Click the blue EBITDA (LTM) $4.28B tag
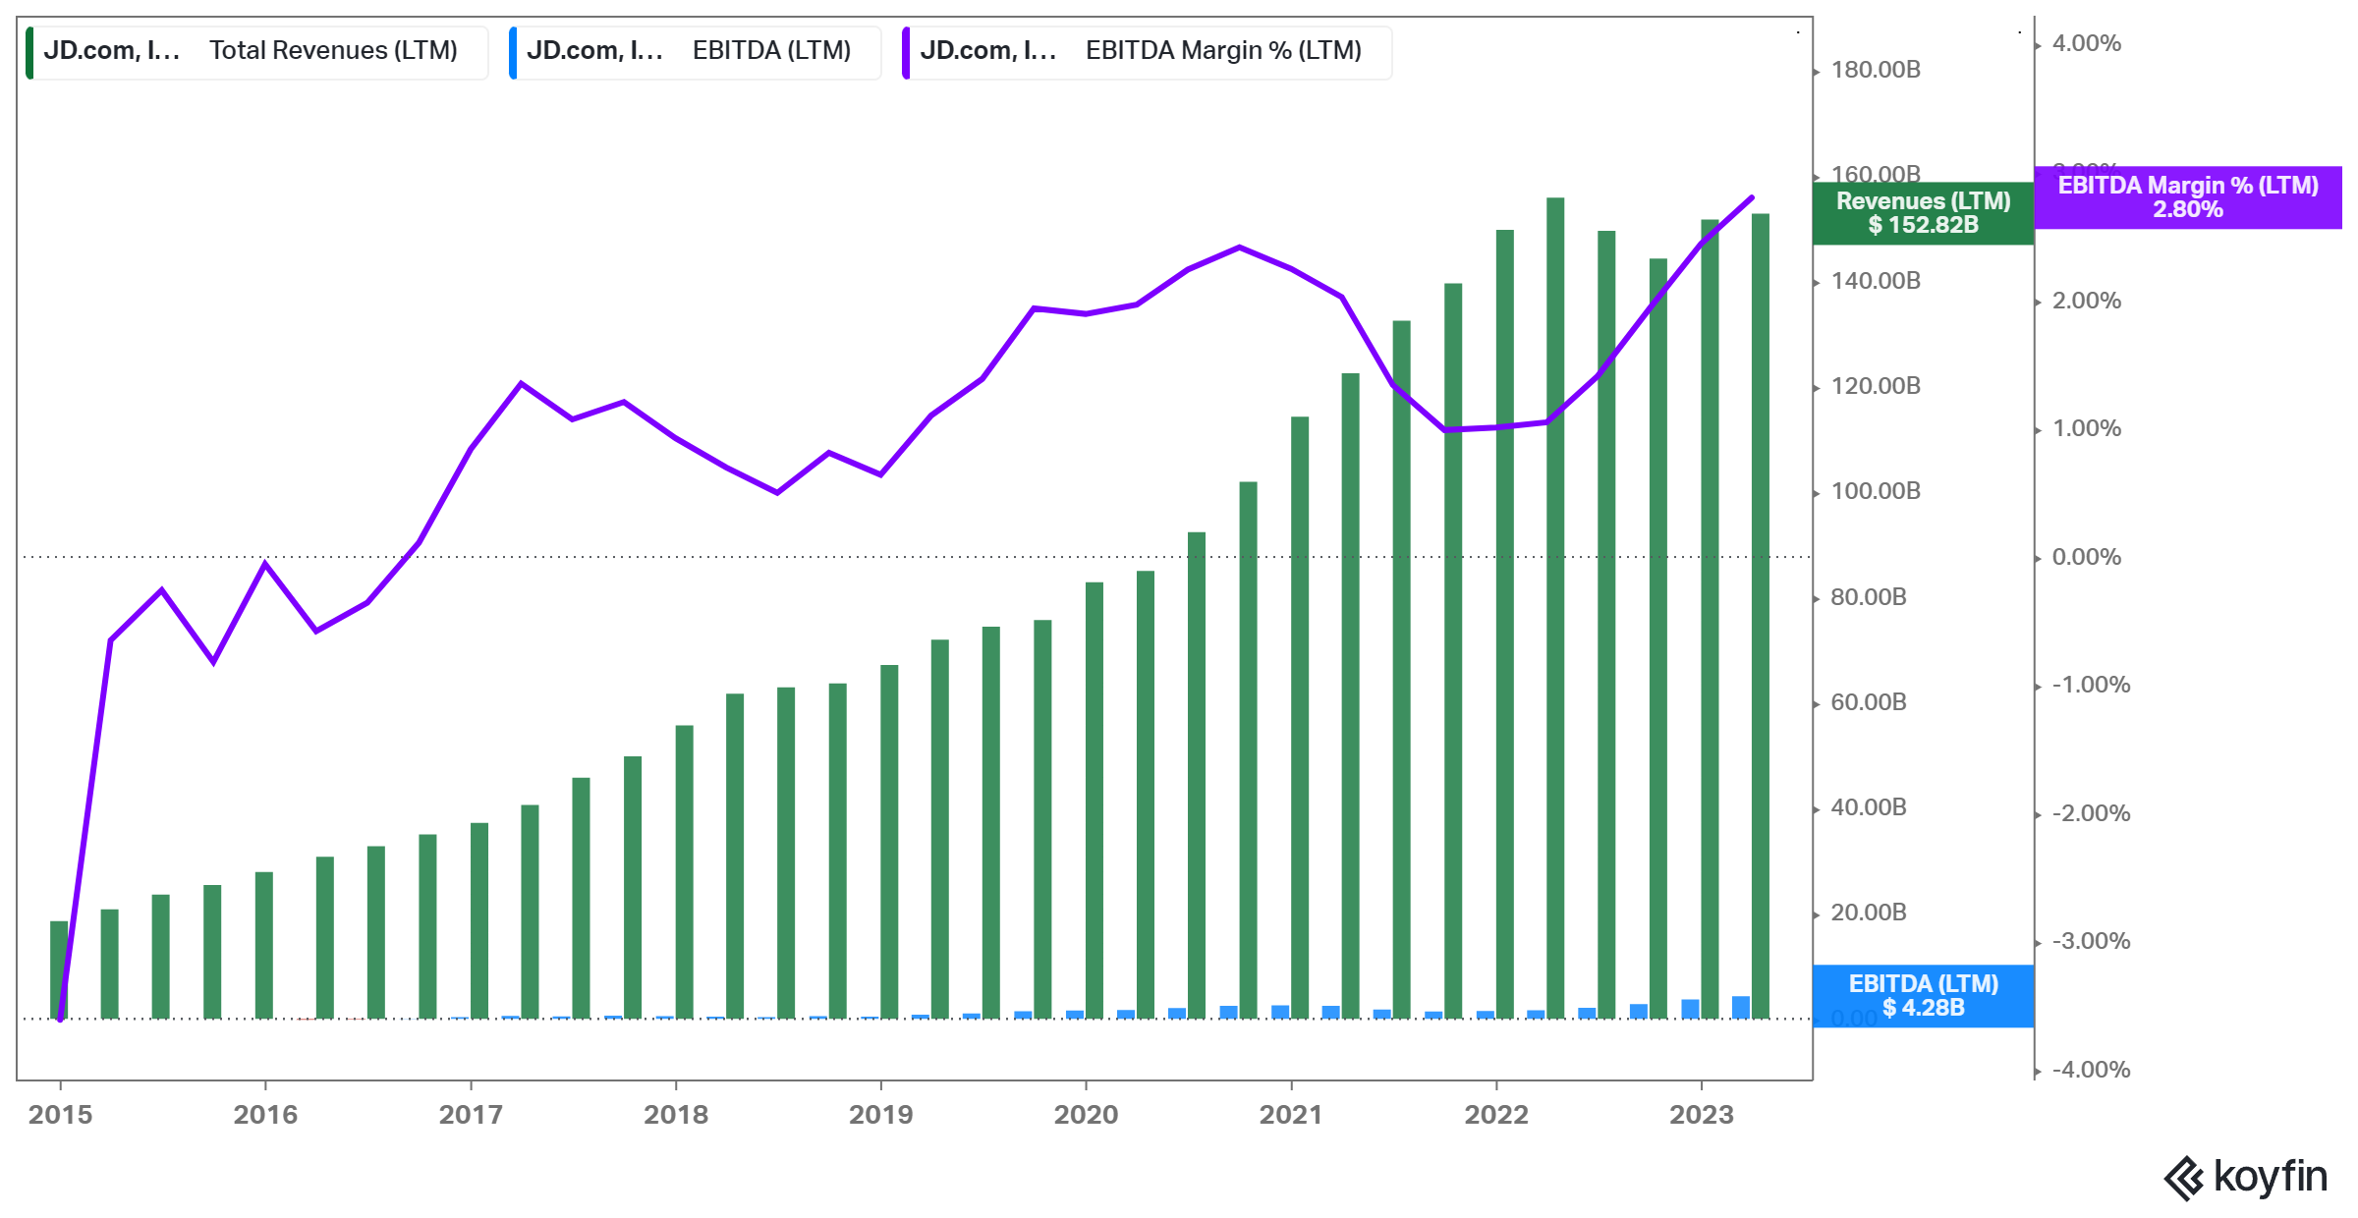The width and height of the screenshot is (2358, 1218). click(1923, 996)
